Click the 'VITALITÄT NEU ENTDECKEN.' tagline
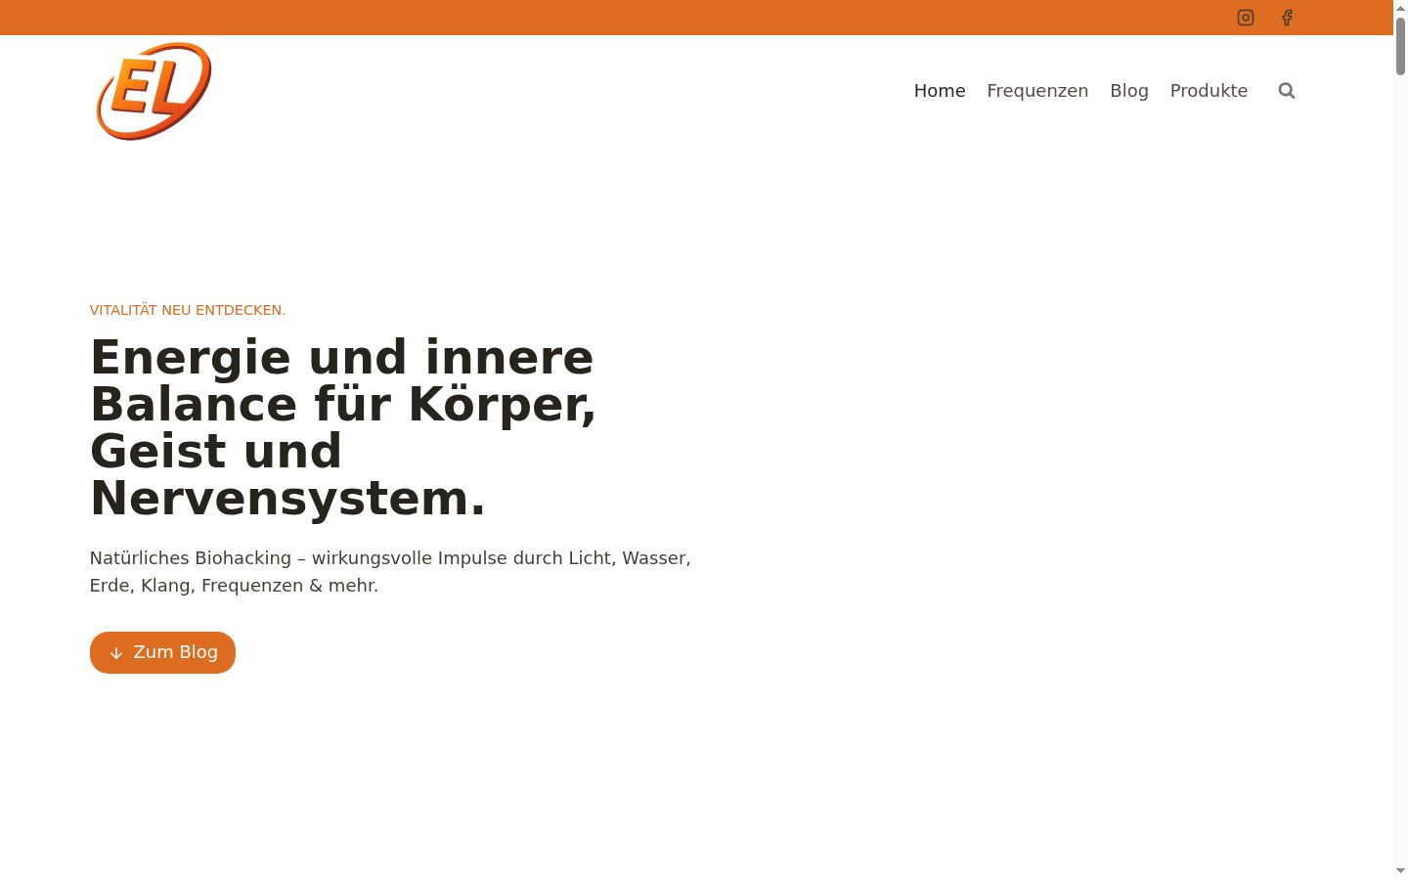Screen dimensions: 1408x880 tap(188, 310)
